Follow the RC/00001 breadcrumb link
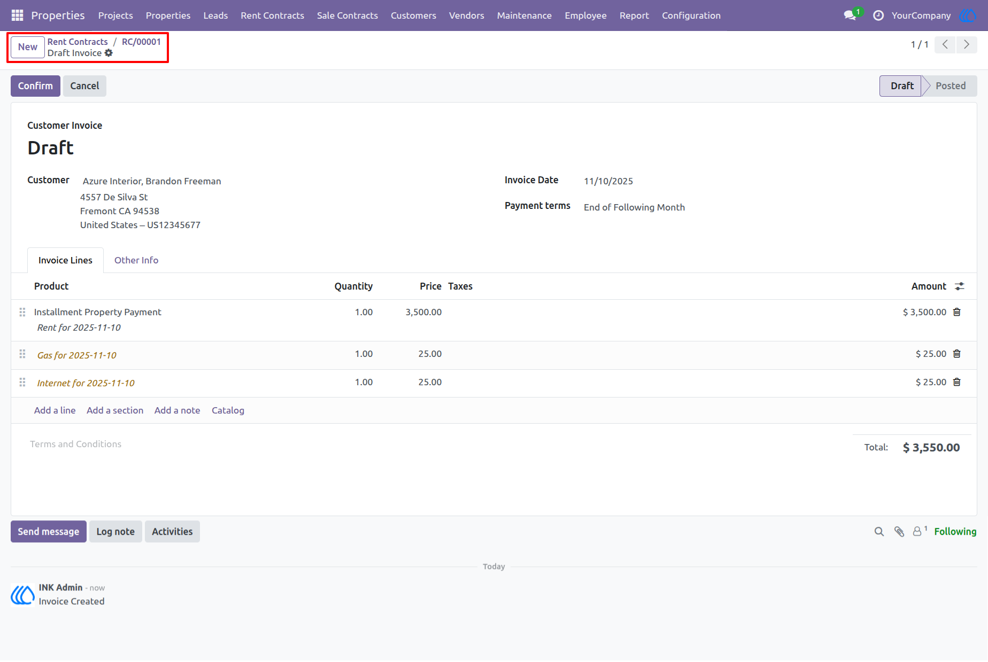This screenshot has width=988, height=662. click(141, 42)
